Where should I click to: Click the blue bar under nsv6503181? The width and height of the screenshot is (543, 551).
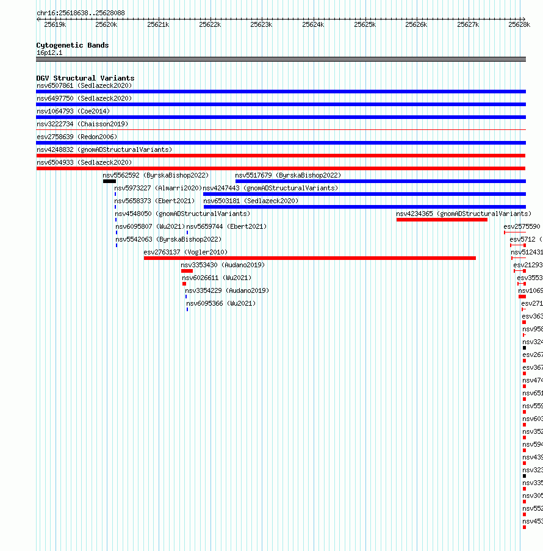[365, 207]
